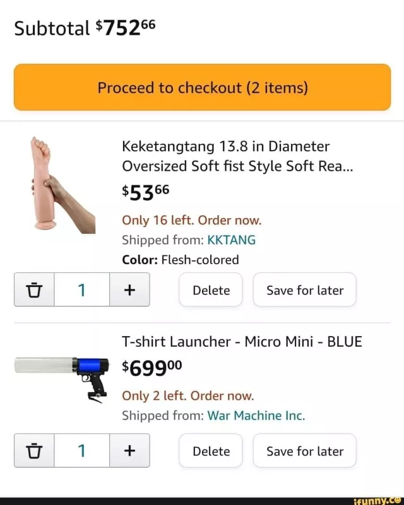Save the T-shirt Launcher for later

[x=304, y=451]
